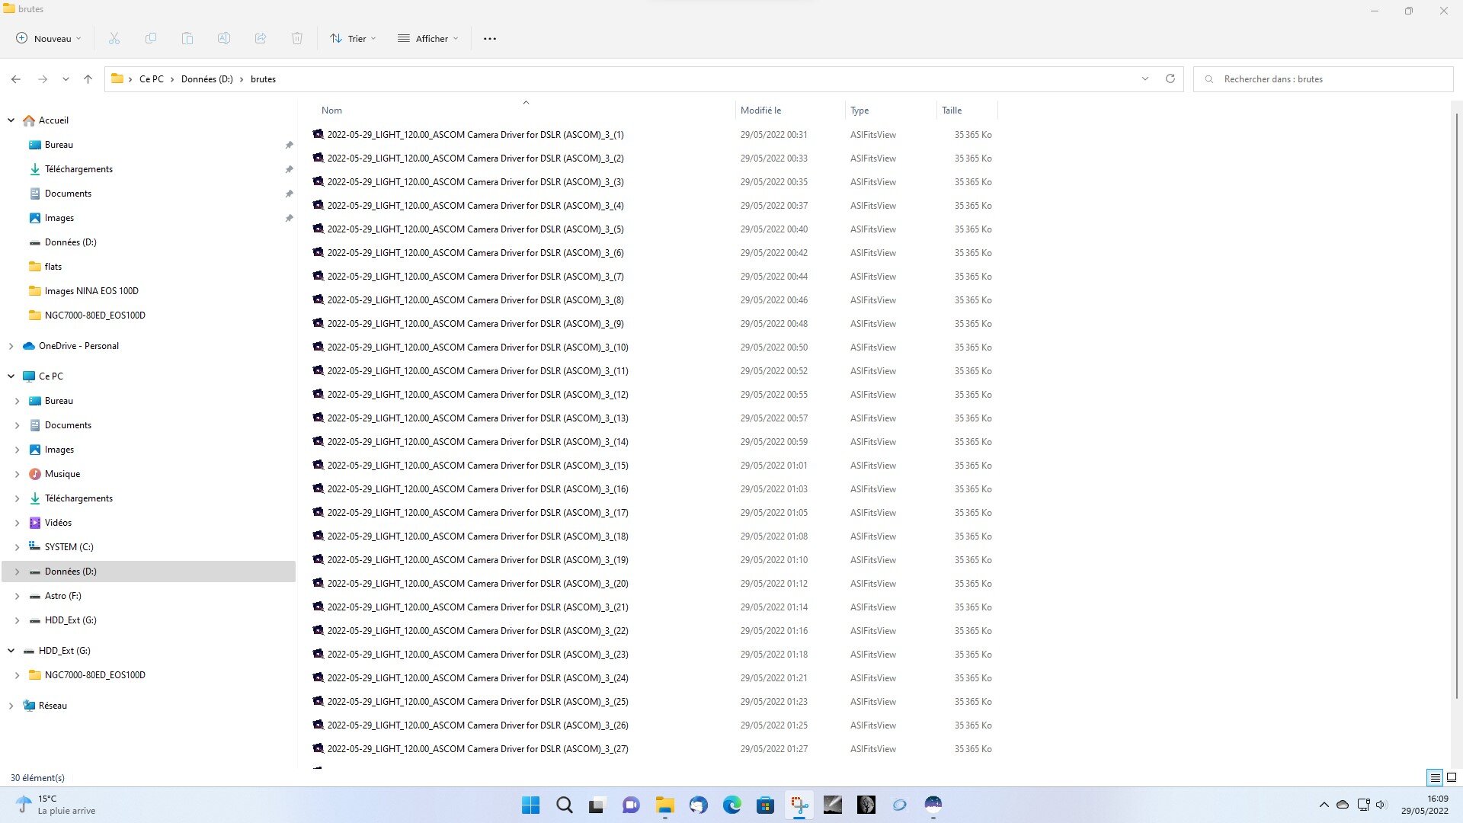Open the Afficher view menu
Screen dimensions: 1463x823
(x=428, y=38)
